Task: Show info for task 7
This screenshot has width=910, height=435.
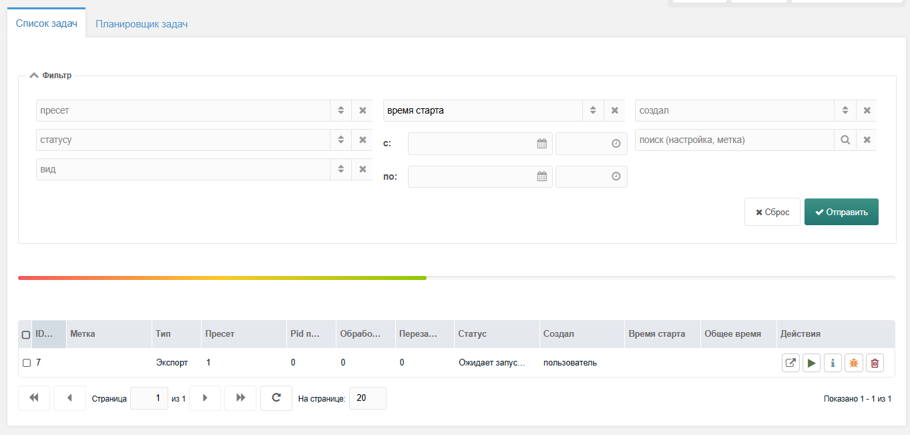Action: click(833, 363)
